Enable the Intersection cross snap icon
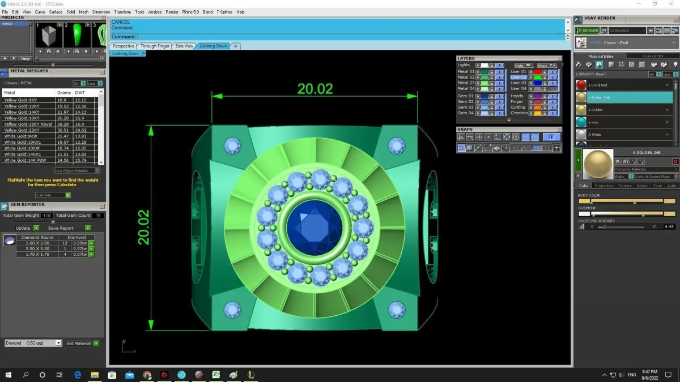 [x=479, y=137]
